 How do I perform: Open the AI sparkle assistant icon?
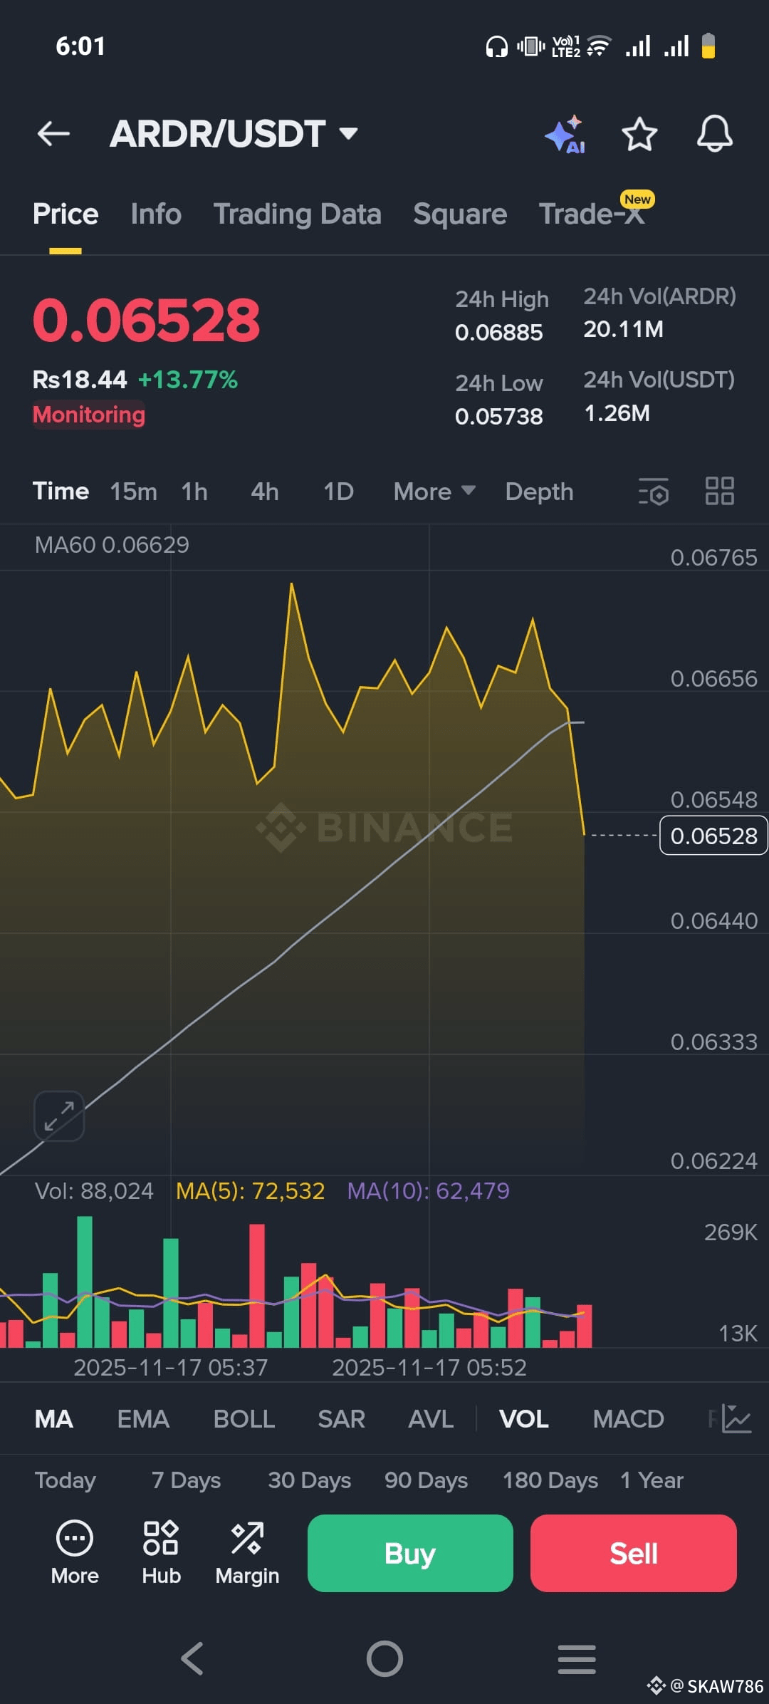tap(565, 134)
